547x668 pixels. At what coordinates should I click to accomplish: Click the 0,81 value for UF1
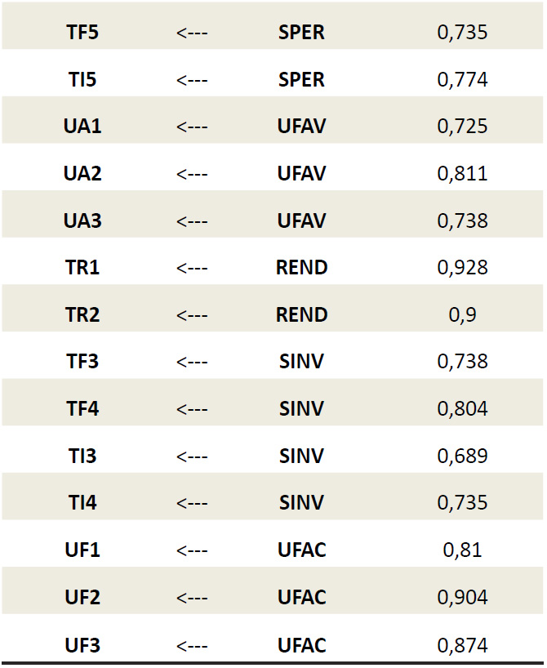click(x=462, y=550)
